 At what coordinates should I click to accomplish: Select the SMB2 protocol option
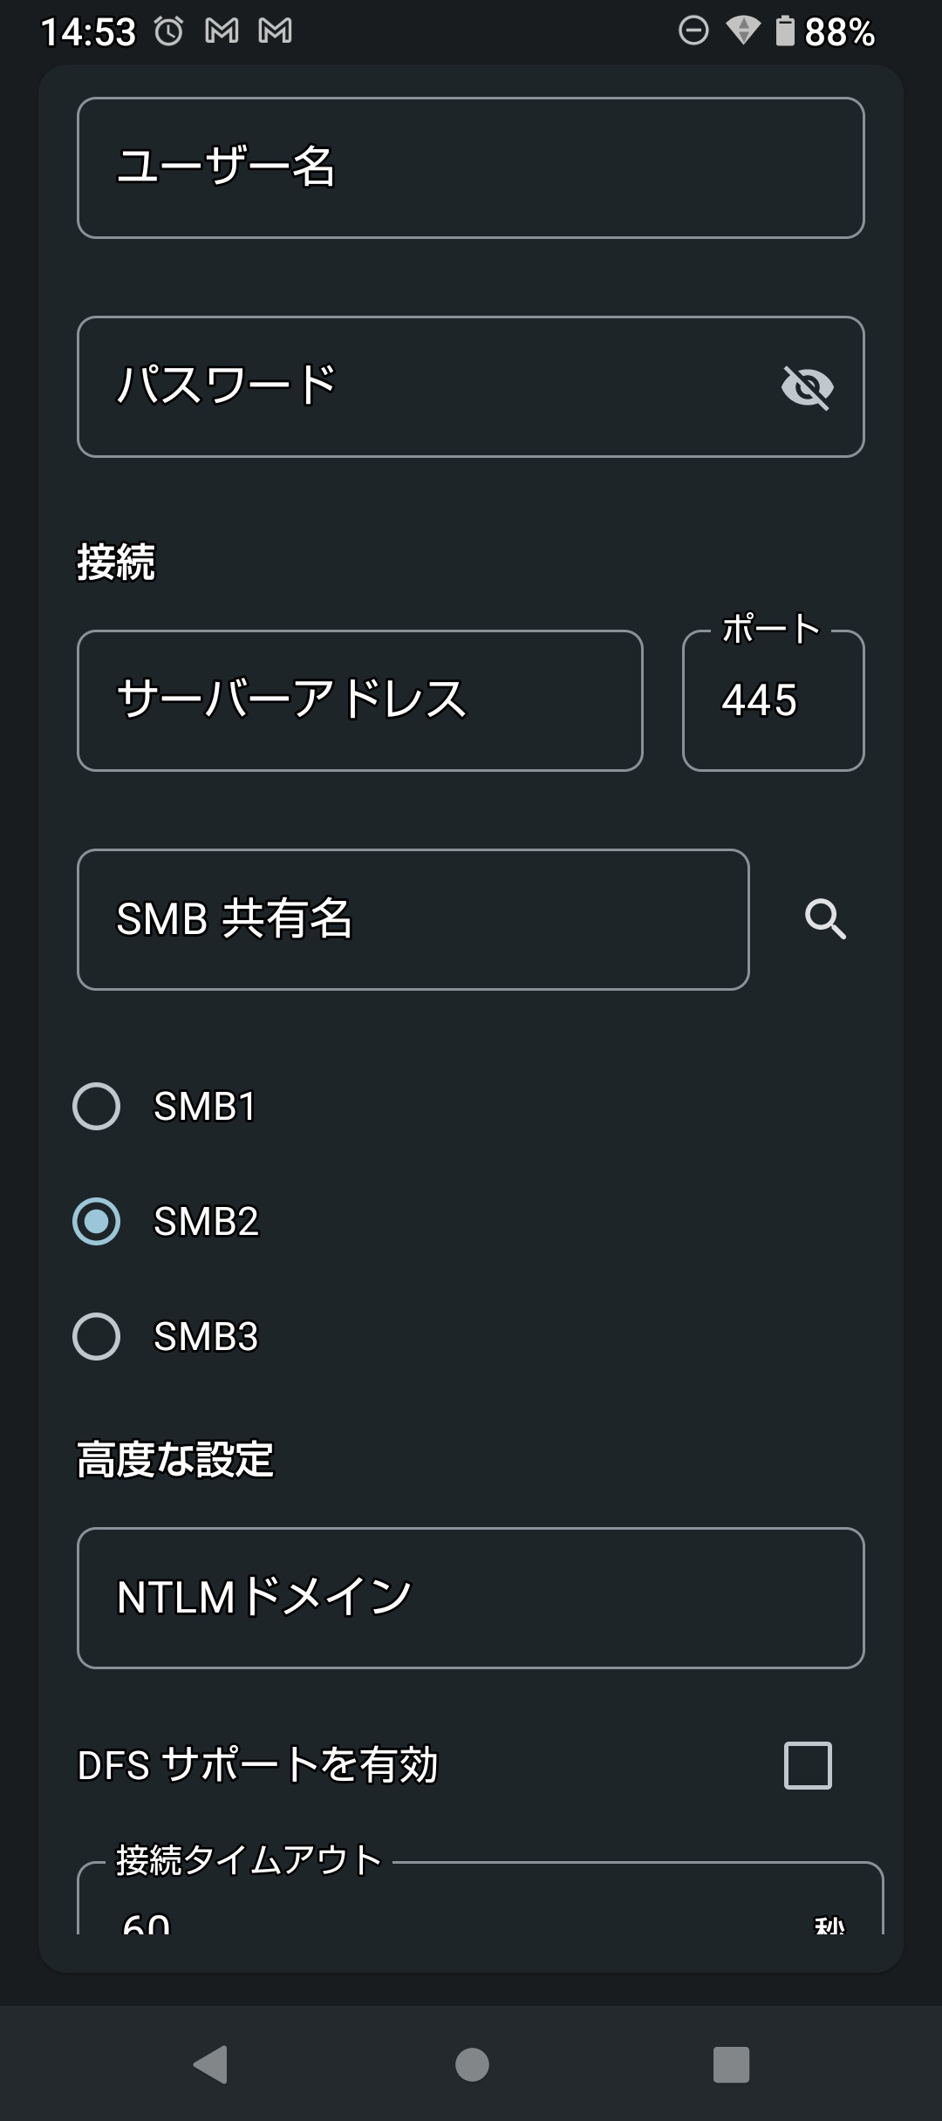tap(97, 1221)
